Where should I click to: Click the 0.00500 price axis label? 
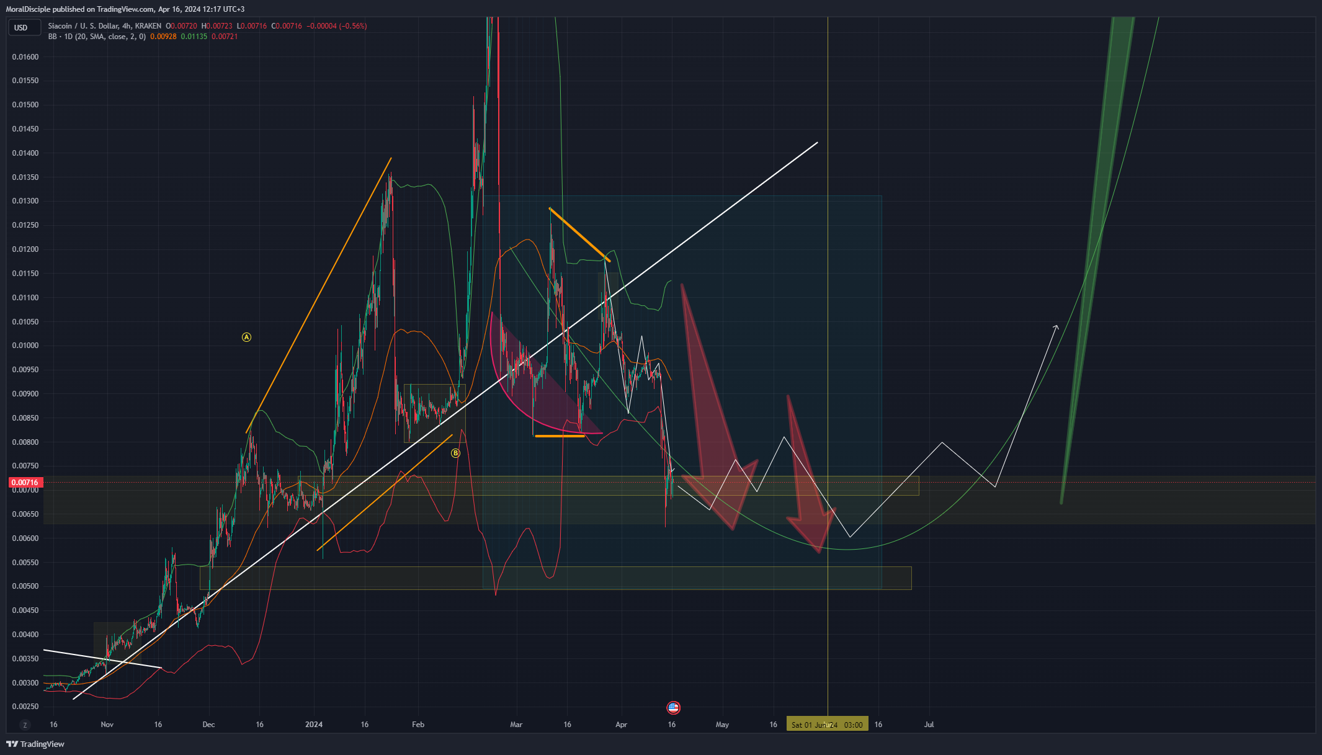point(25,586)
